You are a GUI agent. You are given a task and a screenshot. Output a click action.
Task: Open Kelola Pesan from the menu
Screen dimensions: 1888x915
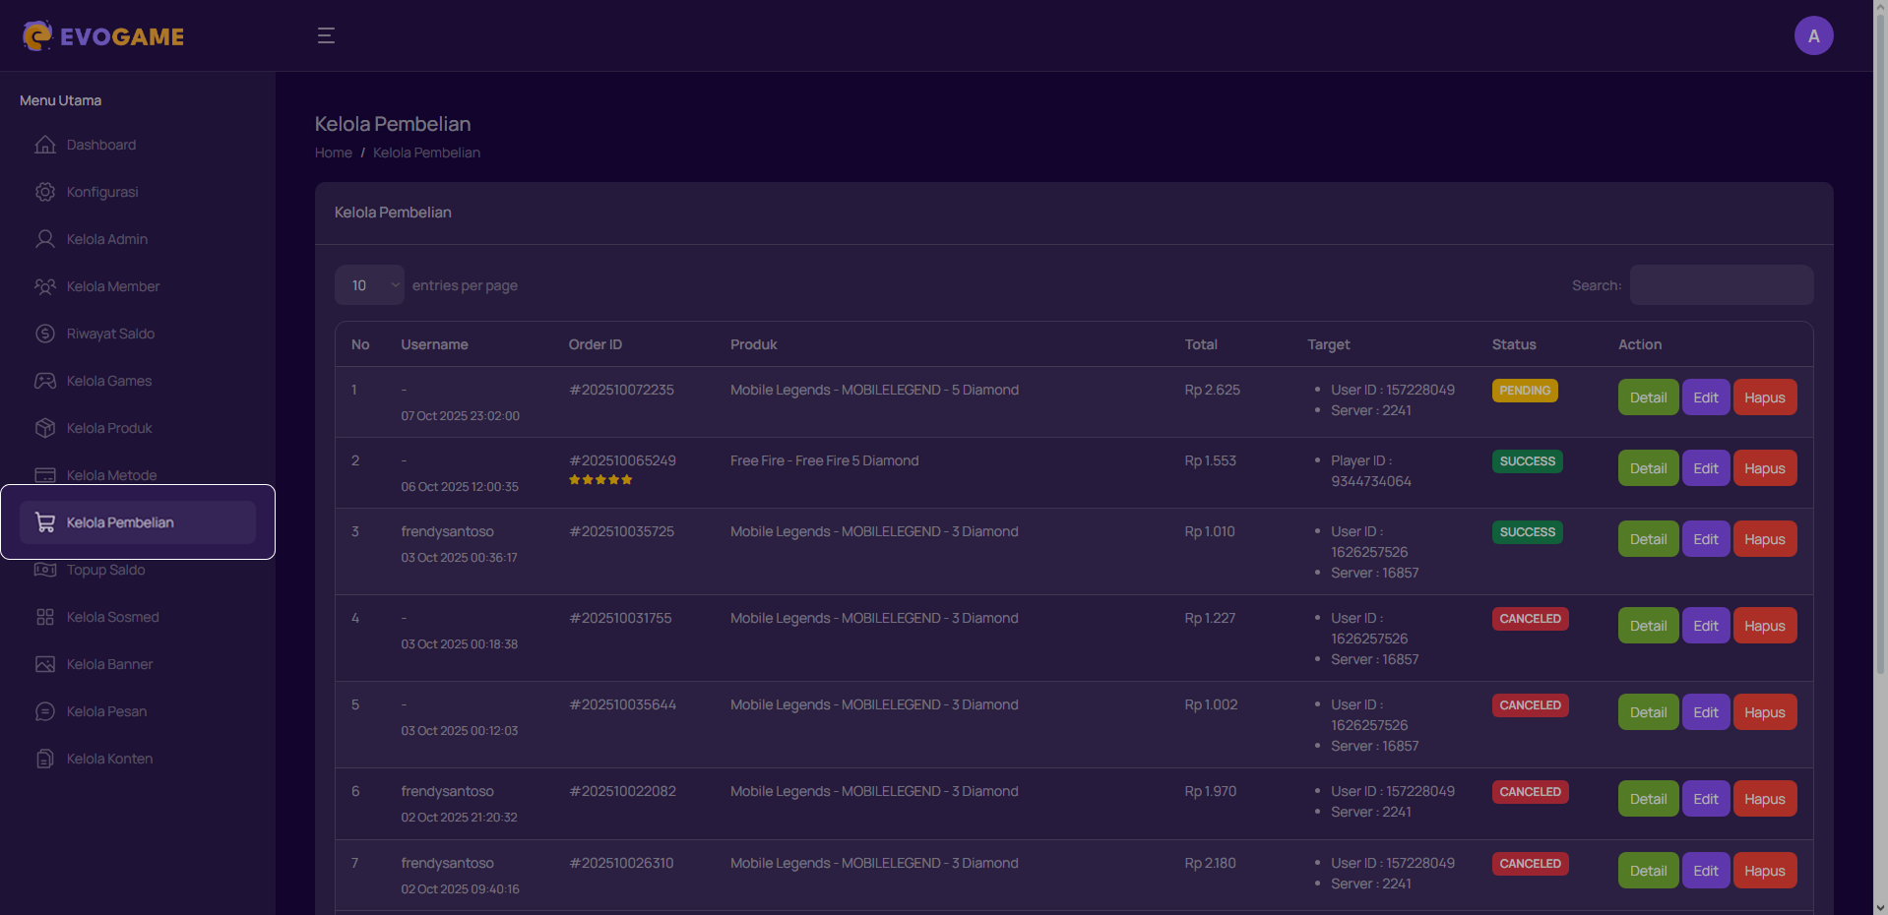(138, 711)
